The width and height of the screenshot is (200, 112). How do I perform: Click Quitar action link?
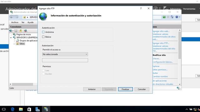(155, 73)
